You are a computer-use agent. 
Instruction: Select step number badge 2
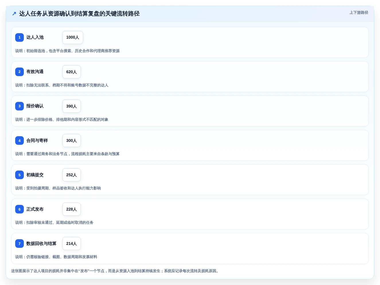click(20, 72)
